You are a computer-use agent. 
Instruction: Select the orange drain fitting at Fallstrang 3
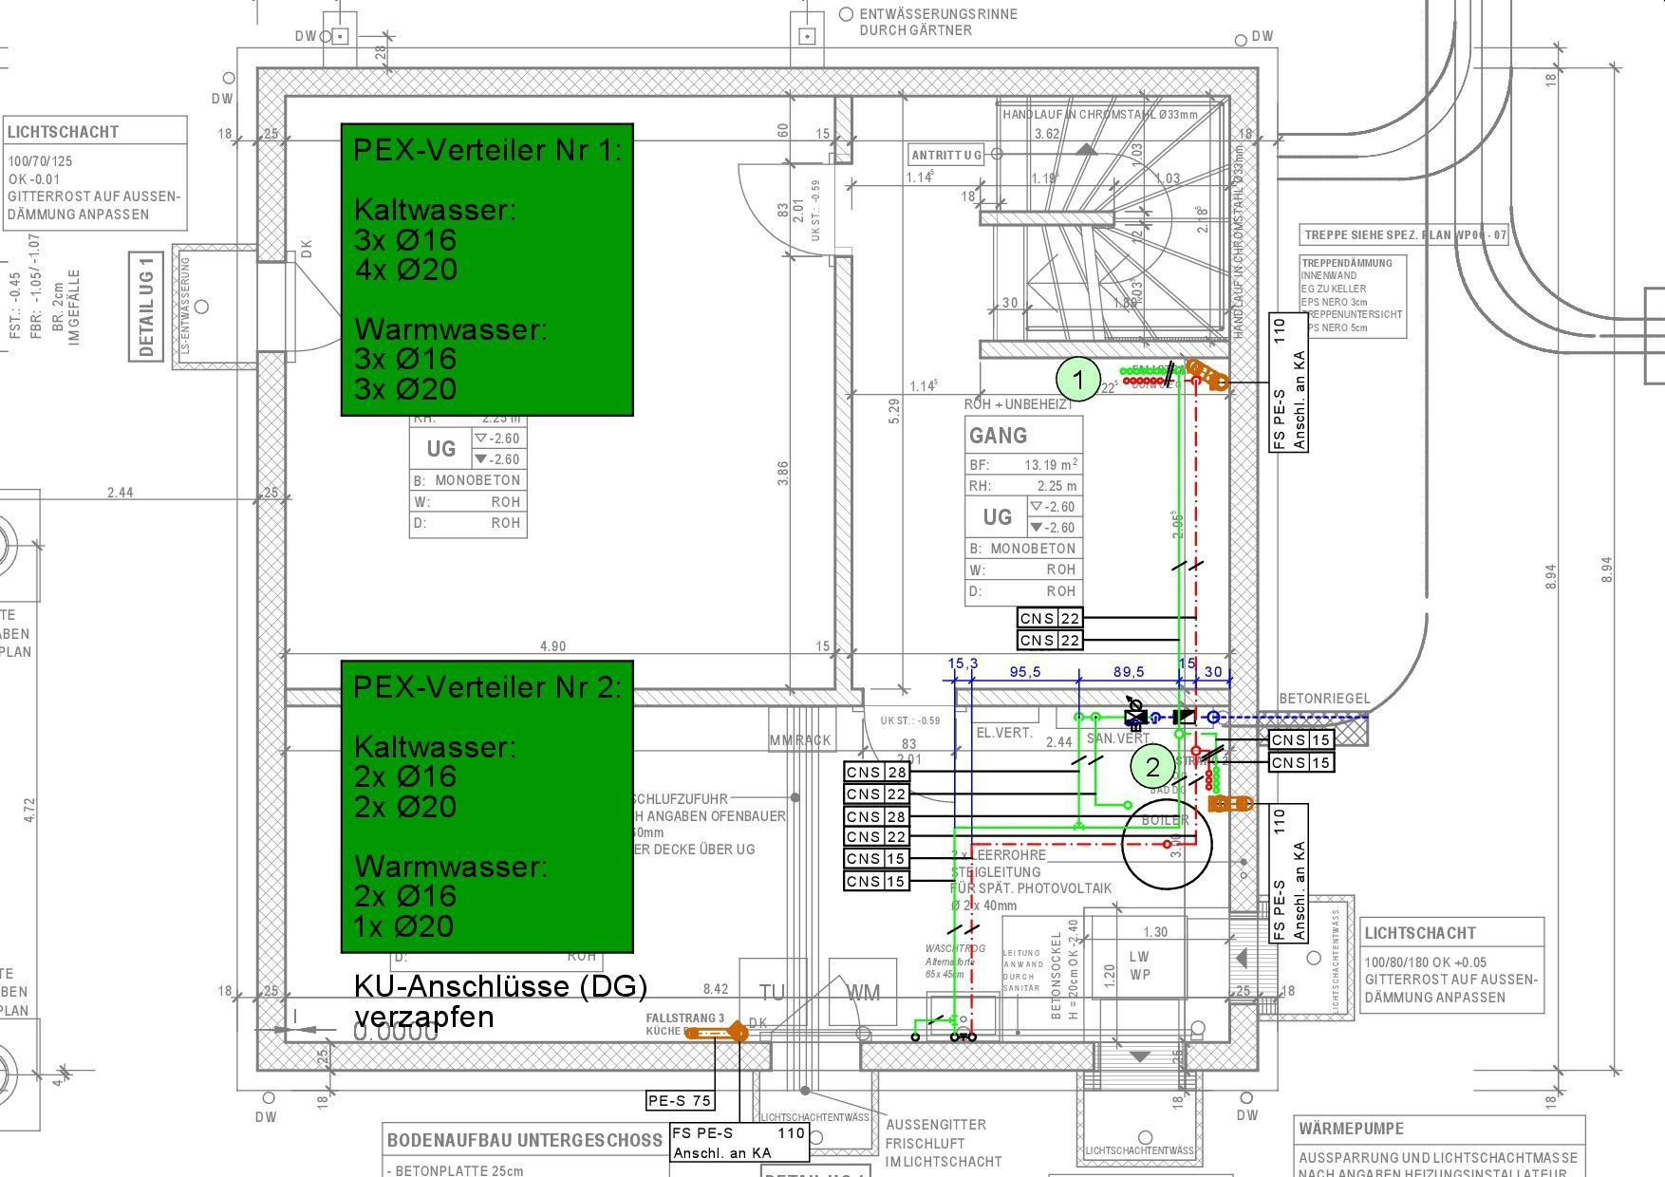tap(717, 1034)
